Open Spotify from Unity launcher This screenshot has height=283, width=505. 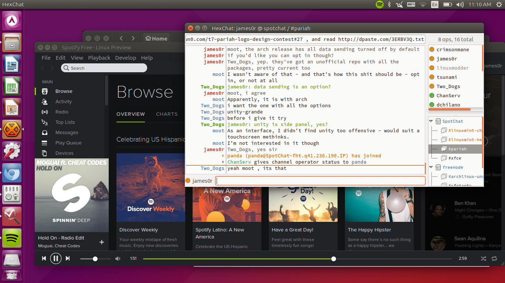coord(13,238)
